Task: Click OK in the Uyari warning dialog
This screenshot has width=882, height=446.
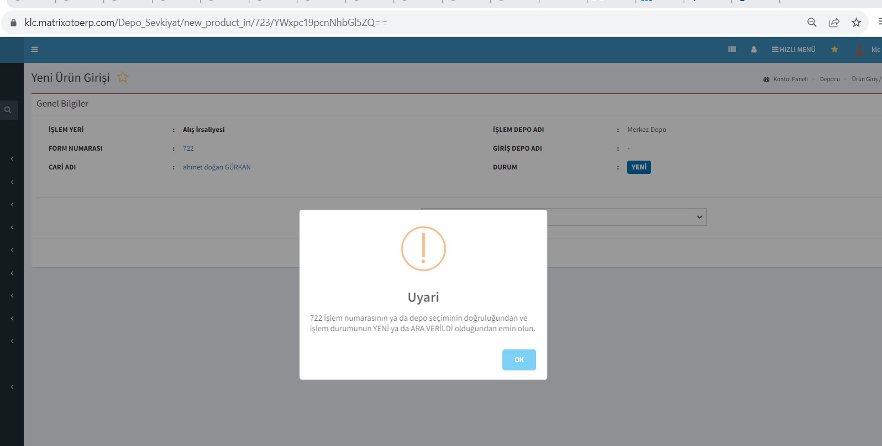Action: point(518,359)
